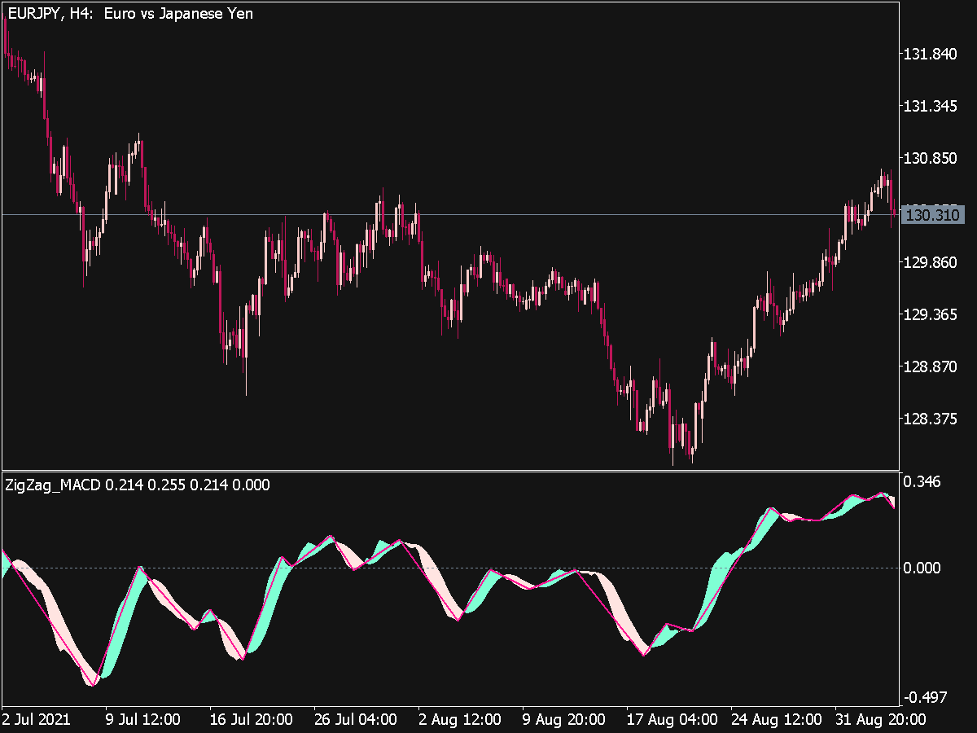This screenshot has width=977, height=733.
Task: Click the 0.346 indicator scale value
Action: coord(922,482)
